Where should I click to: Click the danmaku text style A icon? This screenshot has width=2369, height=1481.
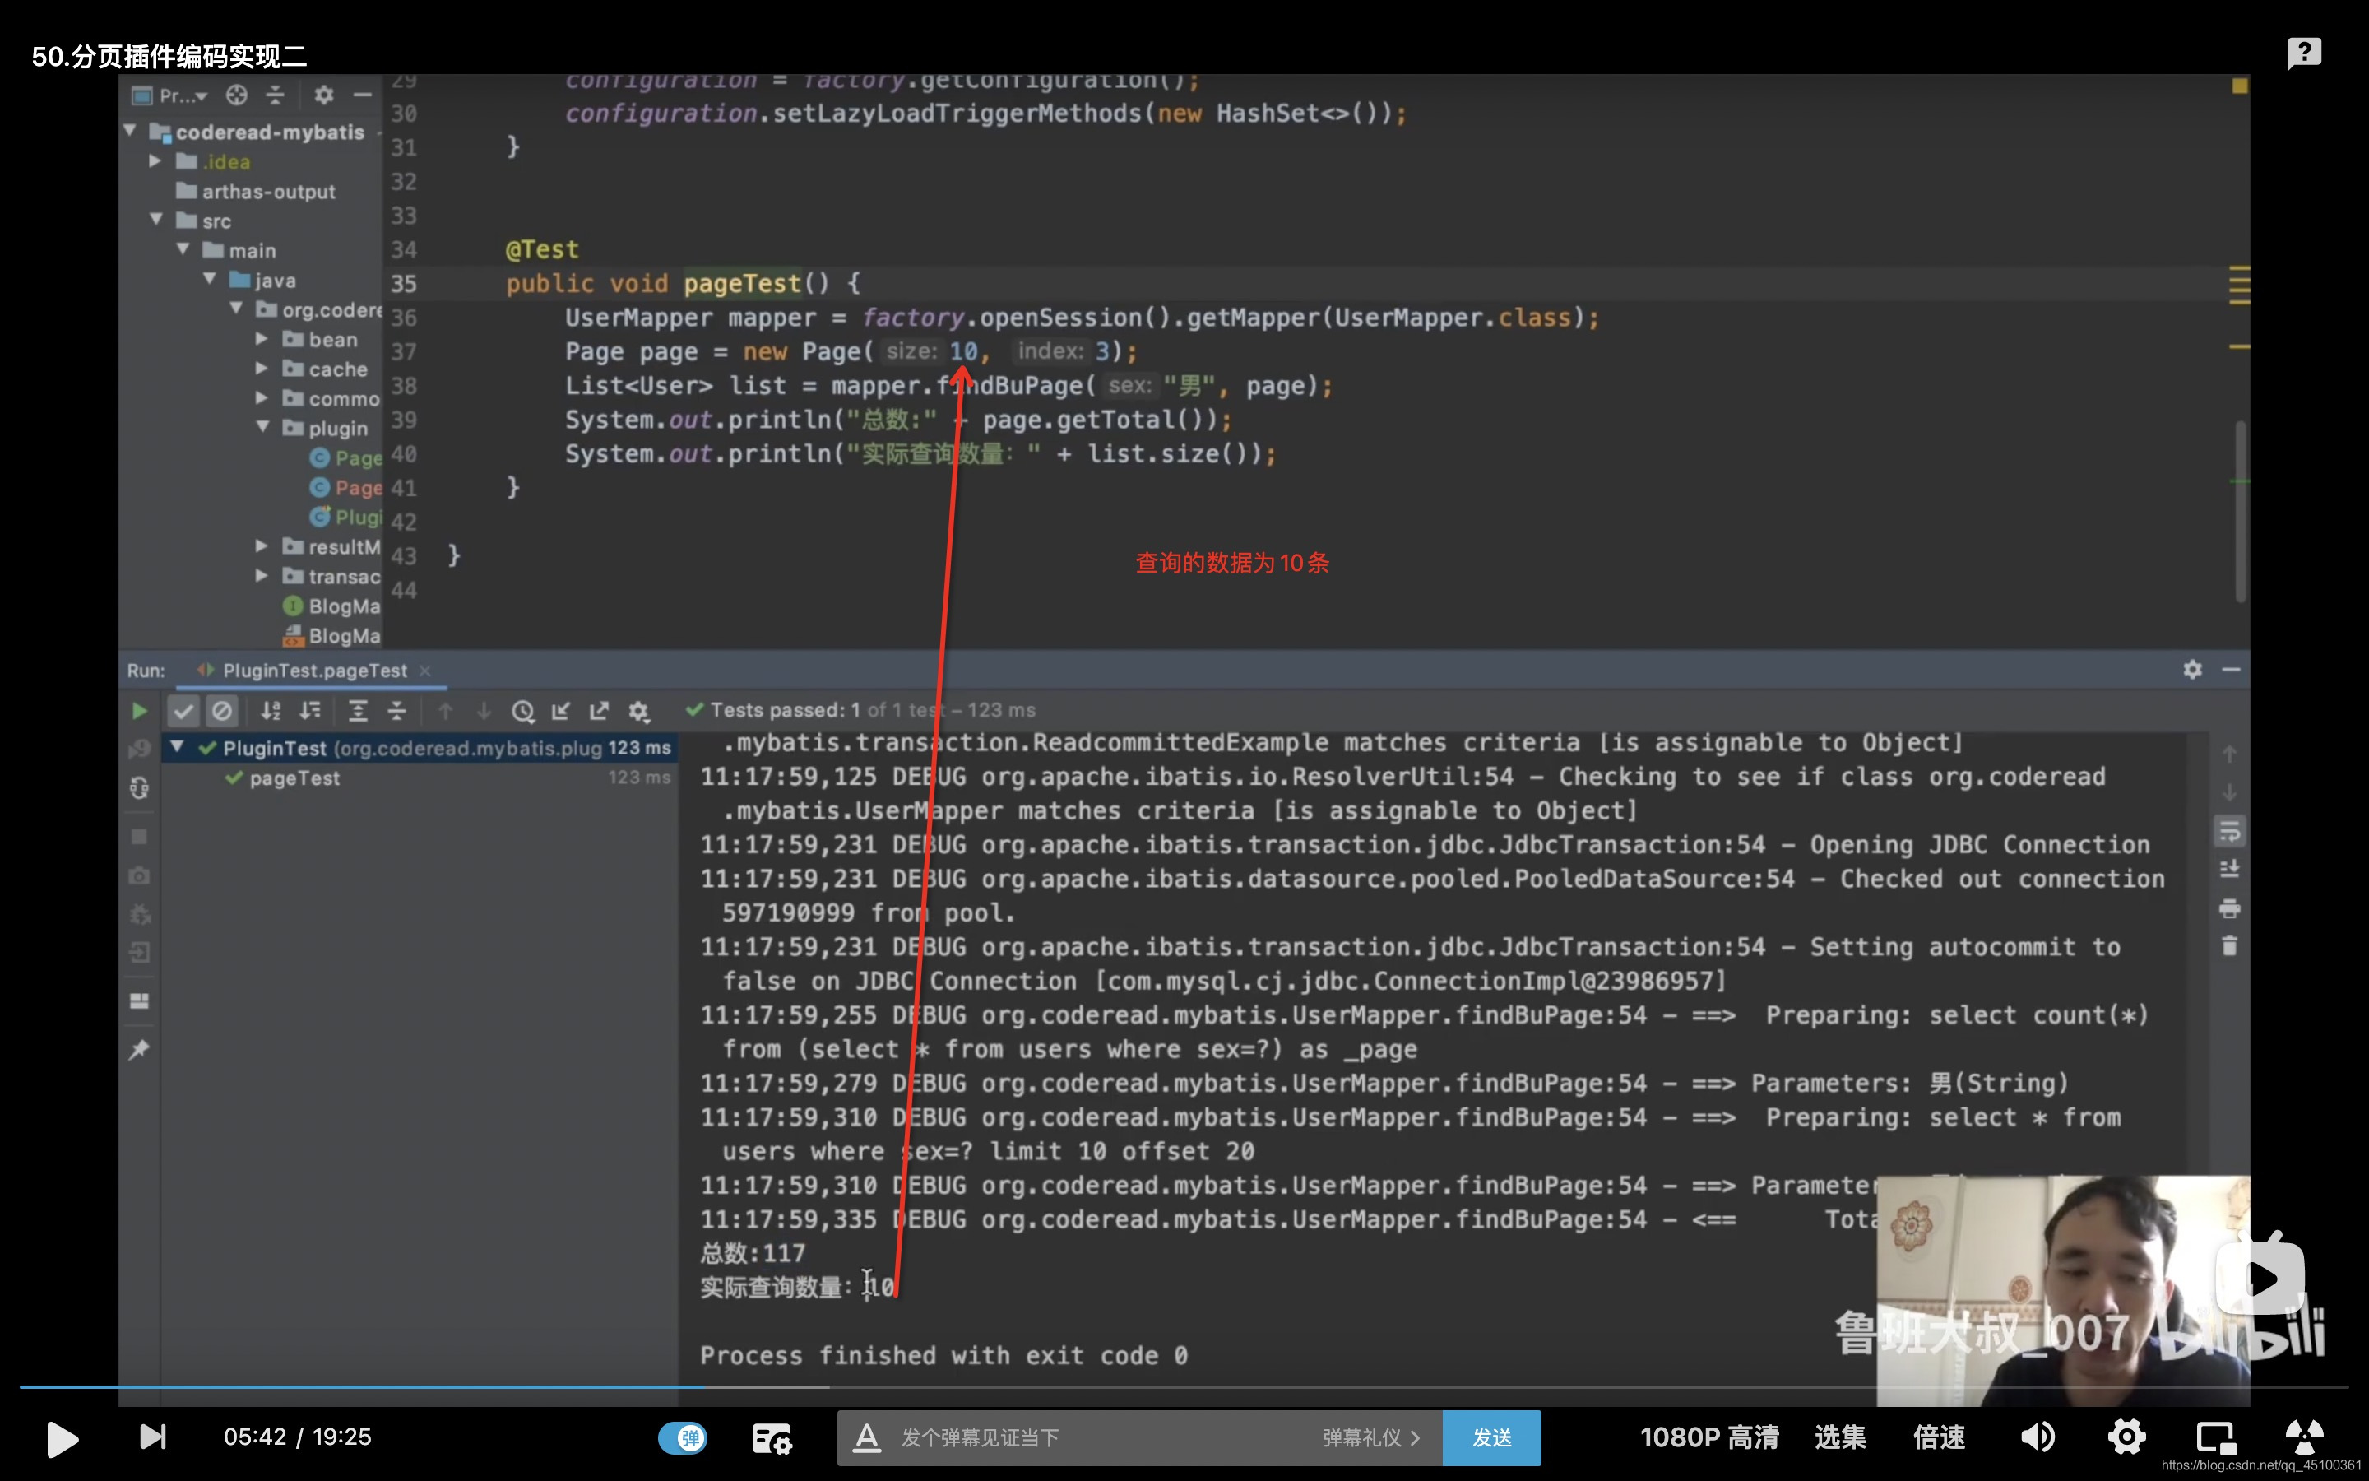[866, 1438]
